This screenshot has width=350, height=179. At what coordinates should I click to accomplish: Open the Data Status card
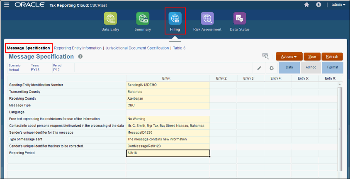click(x=240, y=22)
